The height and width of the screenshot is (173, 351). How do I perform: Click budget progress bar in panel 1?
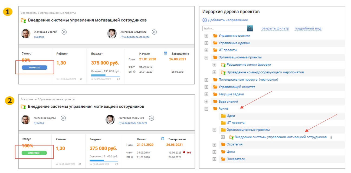(105, 75)
